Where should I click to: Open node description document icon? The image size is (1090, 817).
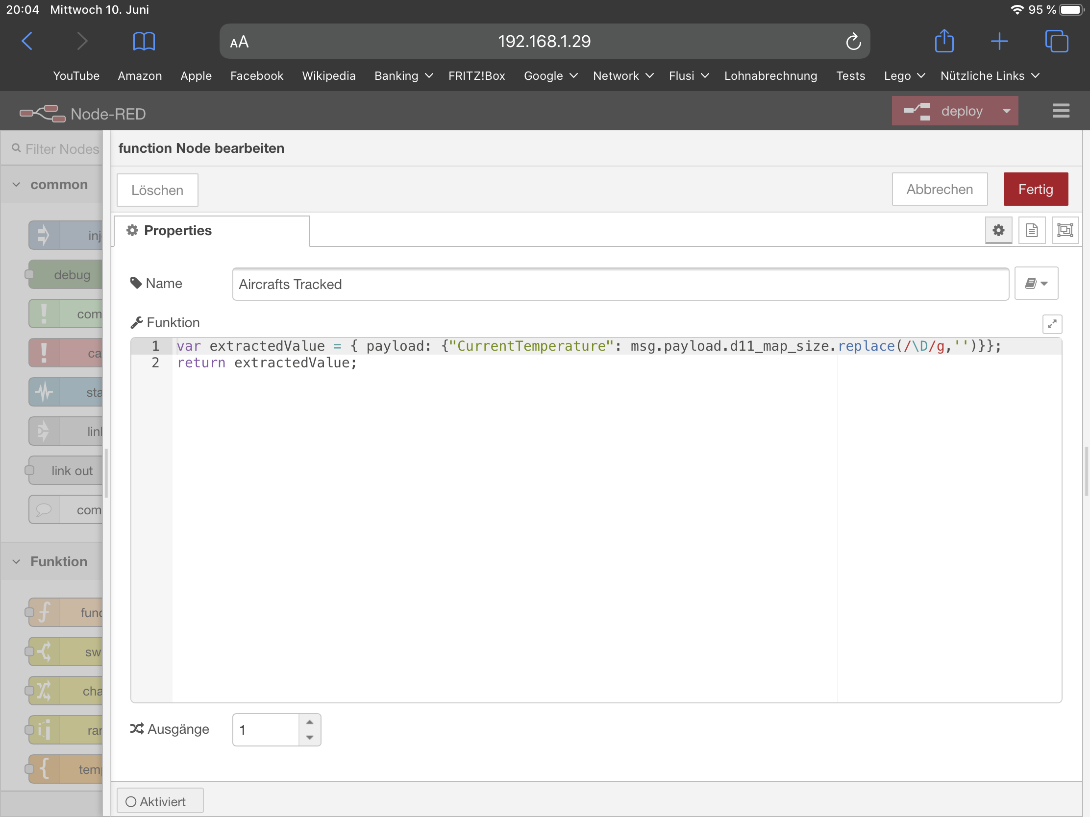pos(1031,230)
